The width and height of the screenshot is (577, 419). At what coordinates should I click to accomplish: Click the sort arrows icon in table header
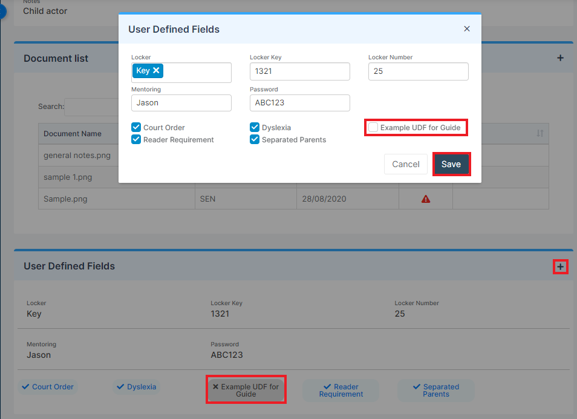[x=540, y=133]
